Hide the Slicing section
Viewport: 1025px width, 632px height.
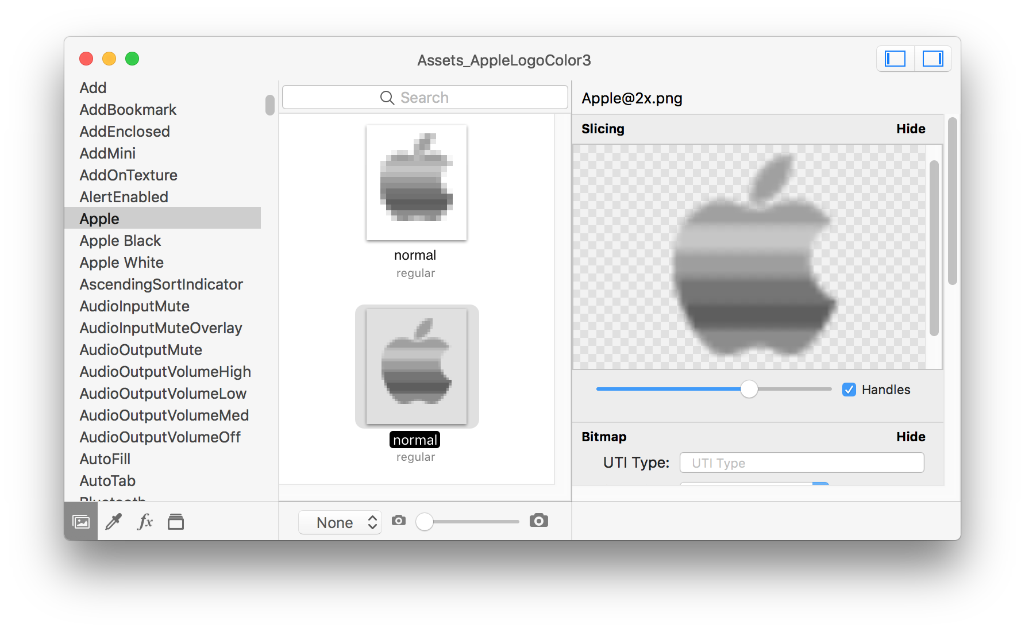pyautogui.click(x=911, y=129)
